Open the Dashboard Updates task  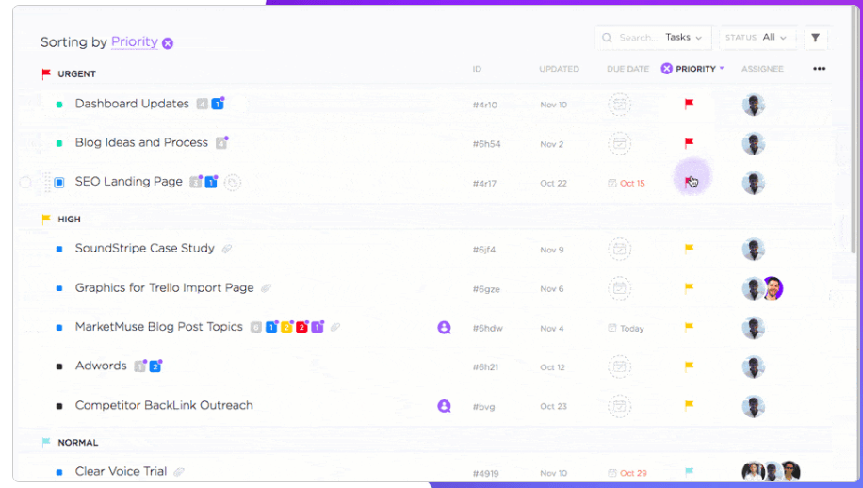(x=132, y=104)
